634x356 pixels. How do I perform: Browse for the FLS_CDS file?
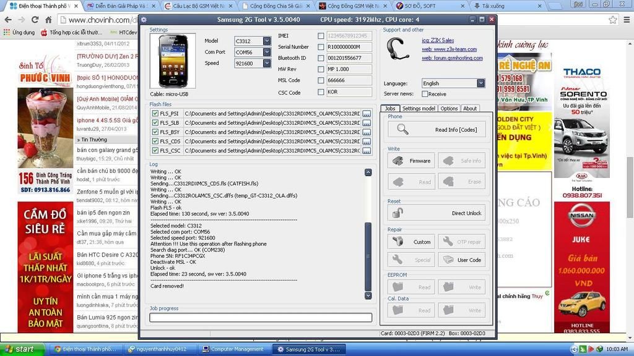(x=367, y=142)
